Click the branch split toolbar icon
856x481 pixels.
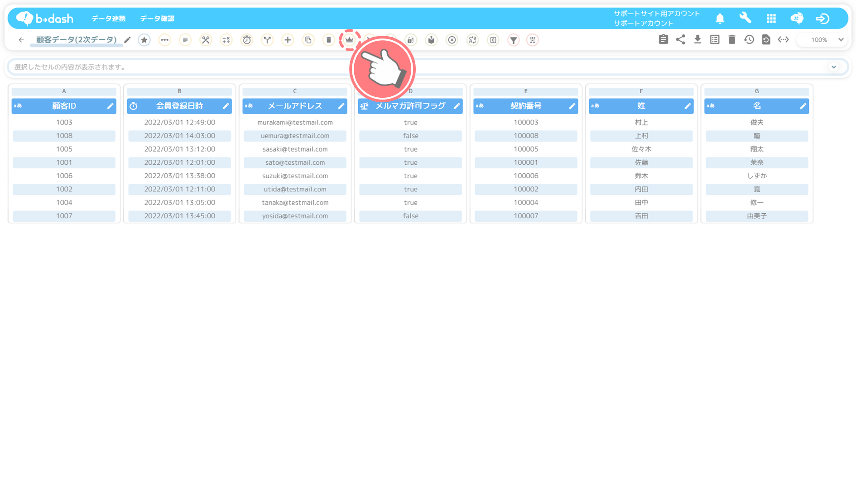coord(267,40)
